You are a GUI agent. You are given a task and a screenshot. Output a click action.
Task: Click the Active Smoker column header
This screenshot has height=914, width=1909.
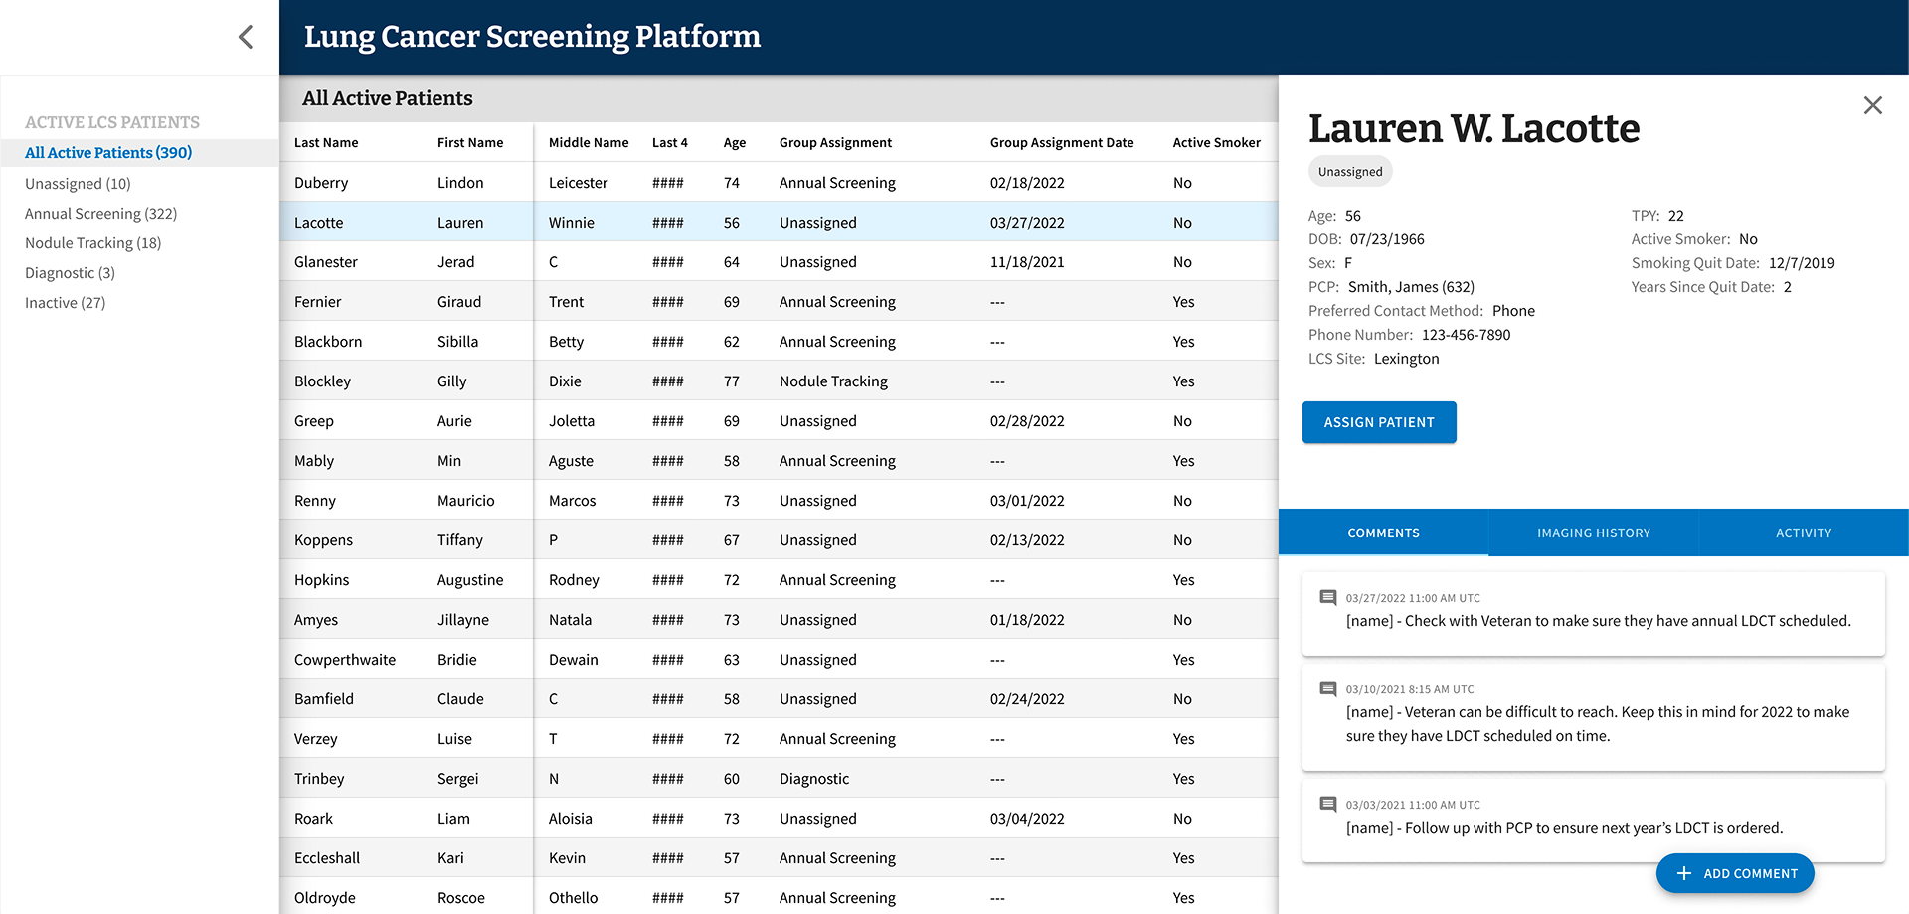[1216, 142]
